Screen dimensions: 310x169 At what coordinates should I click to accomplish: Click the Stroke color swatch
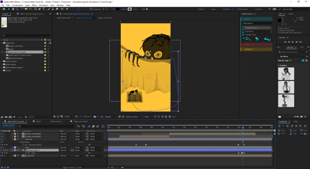coord(130,9)
